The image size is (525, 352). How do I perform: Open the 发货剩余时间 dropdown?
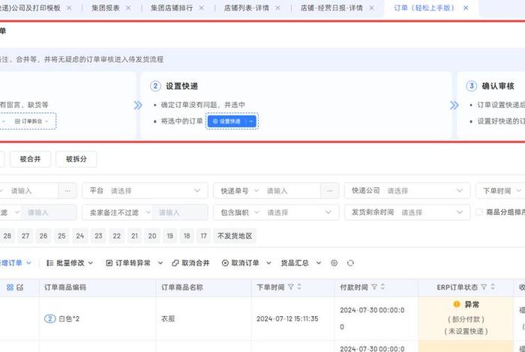point(407,213)
